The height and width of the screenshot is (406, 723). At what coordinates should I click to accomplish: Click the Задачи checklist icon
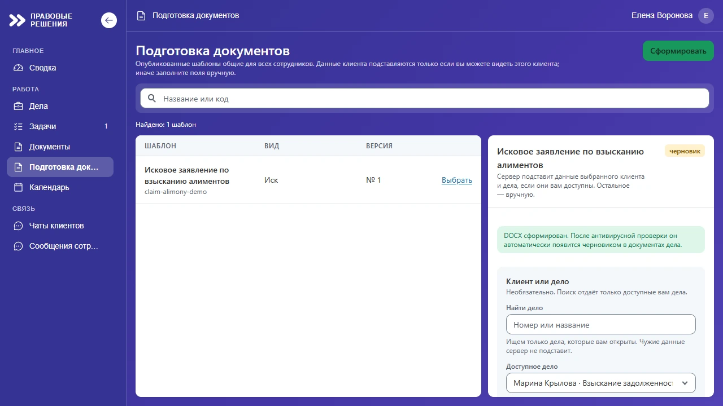(x=19, y=126)
